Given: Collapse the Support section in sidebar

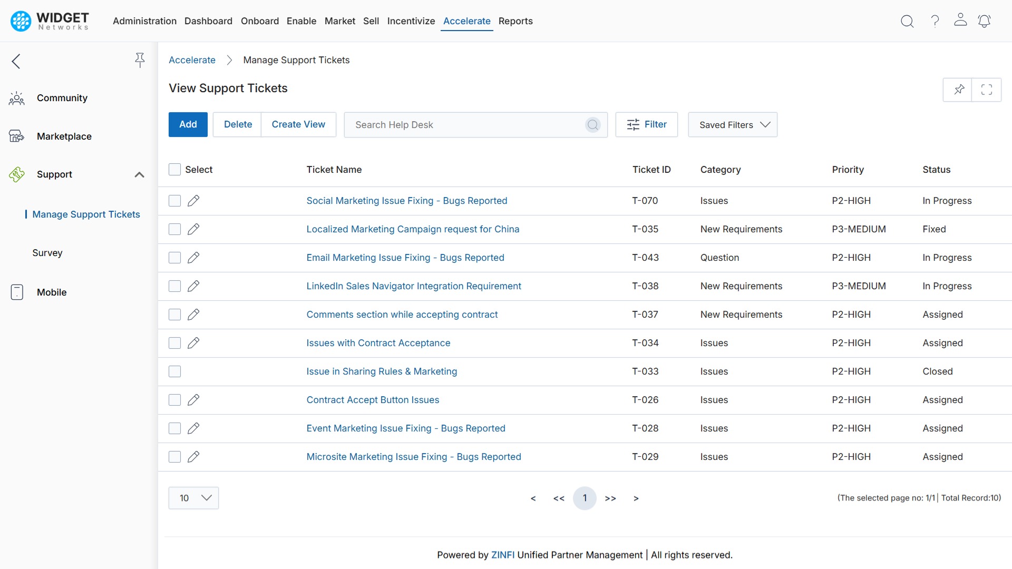Looking at the screenshot, I should coord(139,174).
